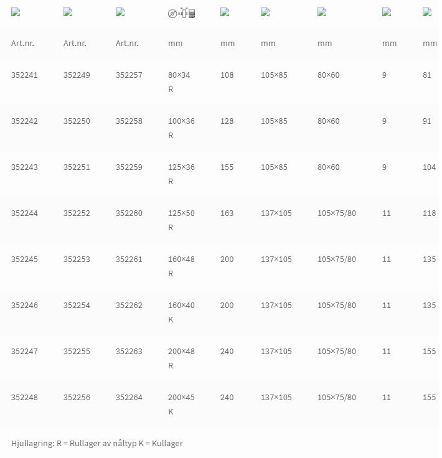
Task: Select the 200×45 K wheel size cell
Action: pos(181,404)
